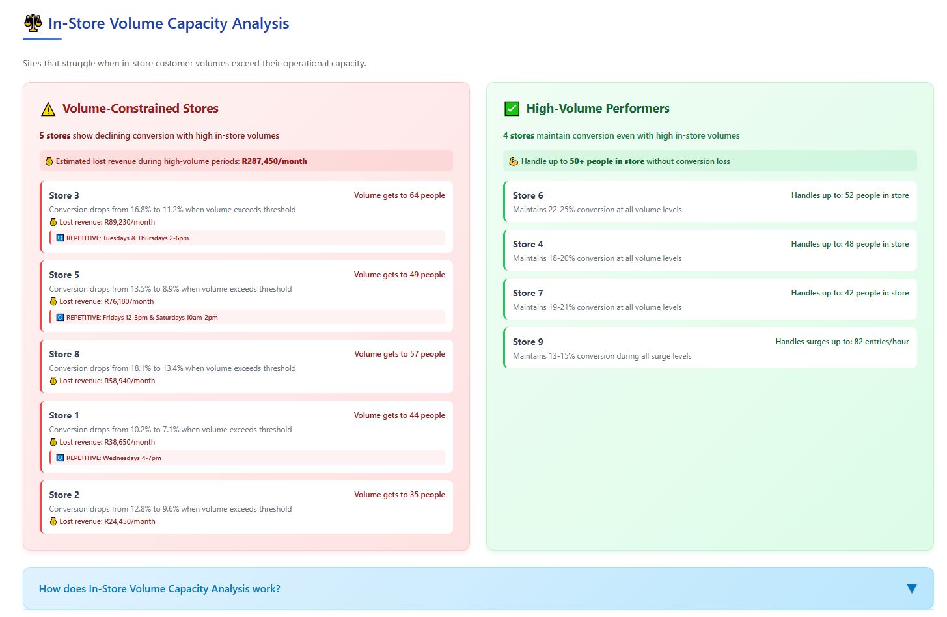Click the warning triangle icon for Volume-Constrained Stores
The height and width of the screenshot is (617, 947).
48,109
